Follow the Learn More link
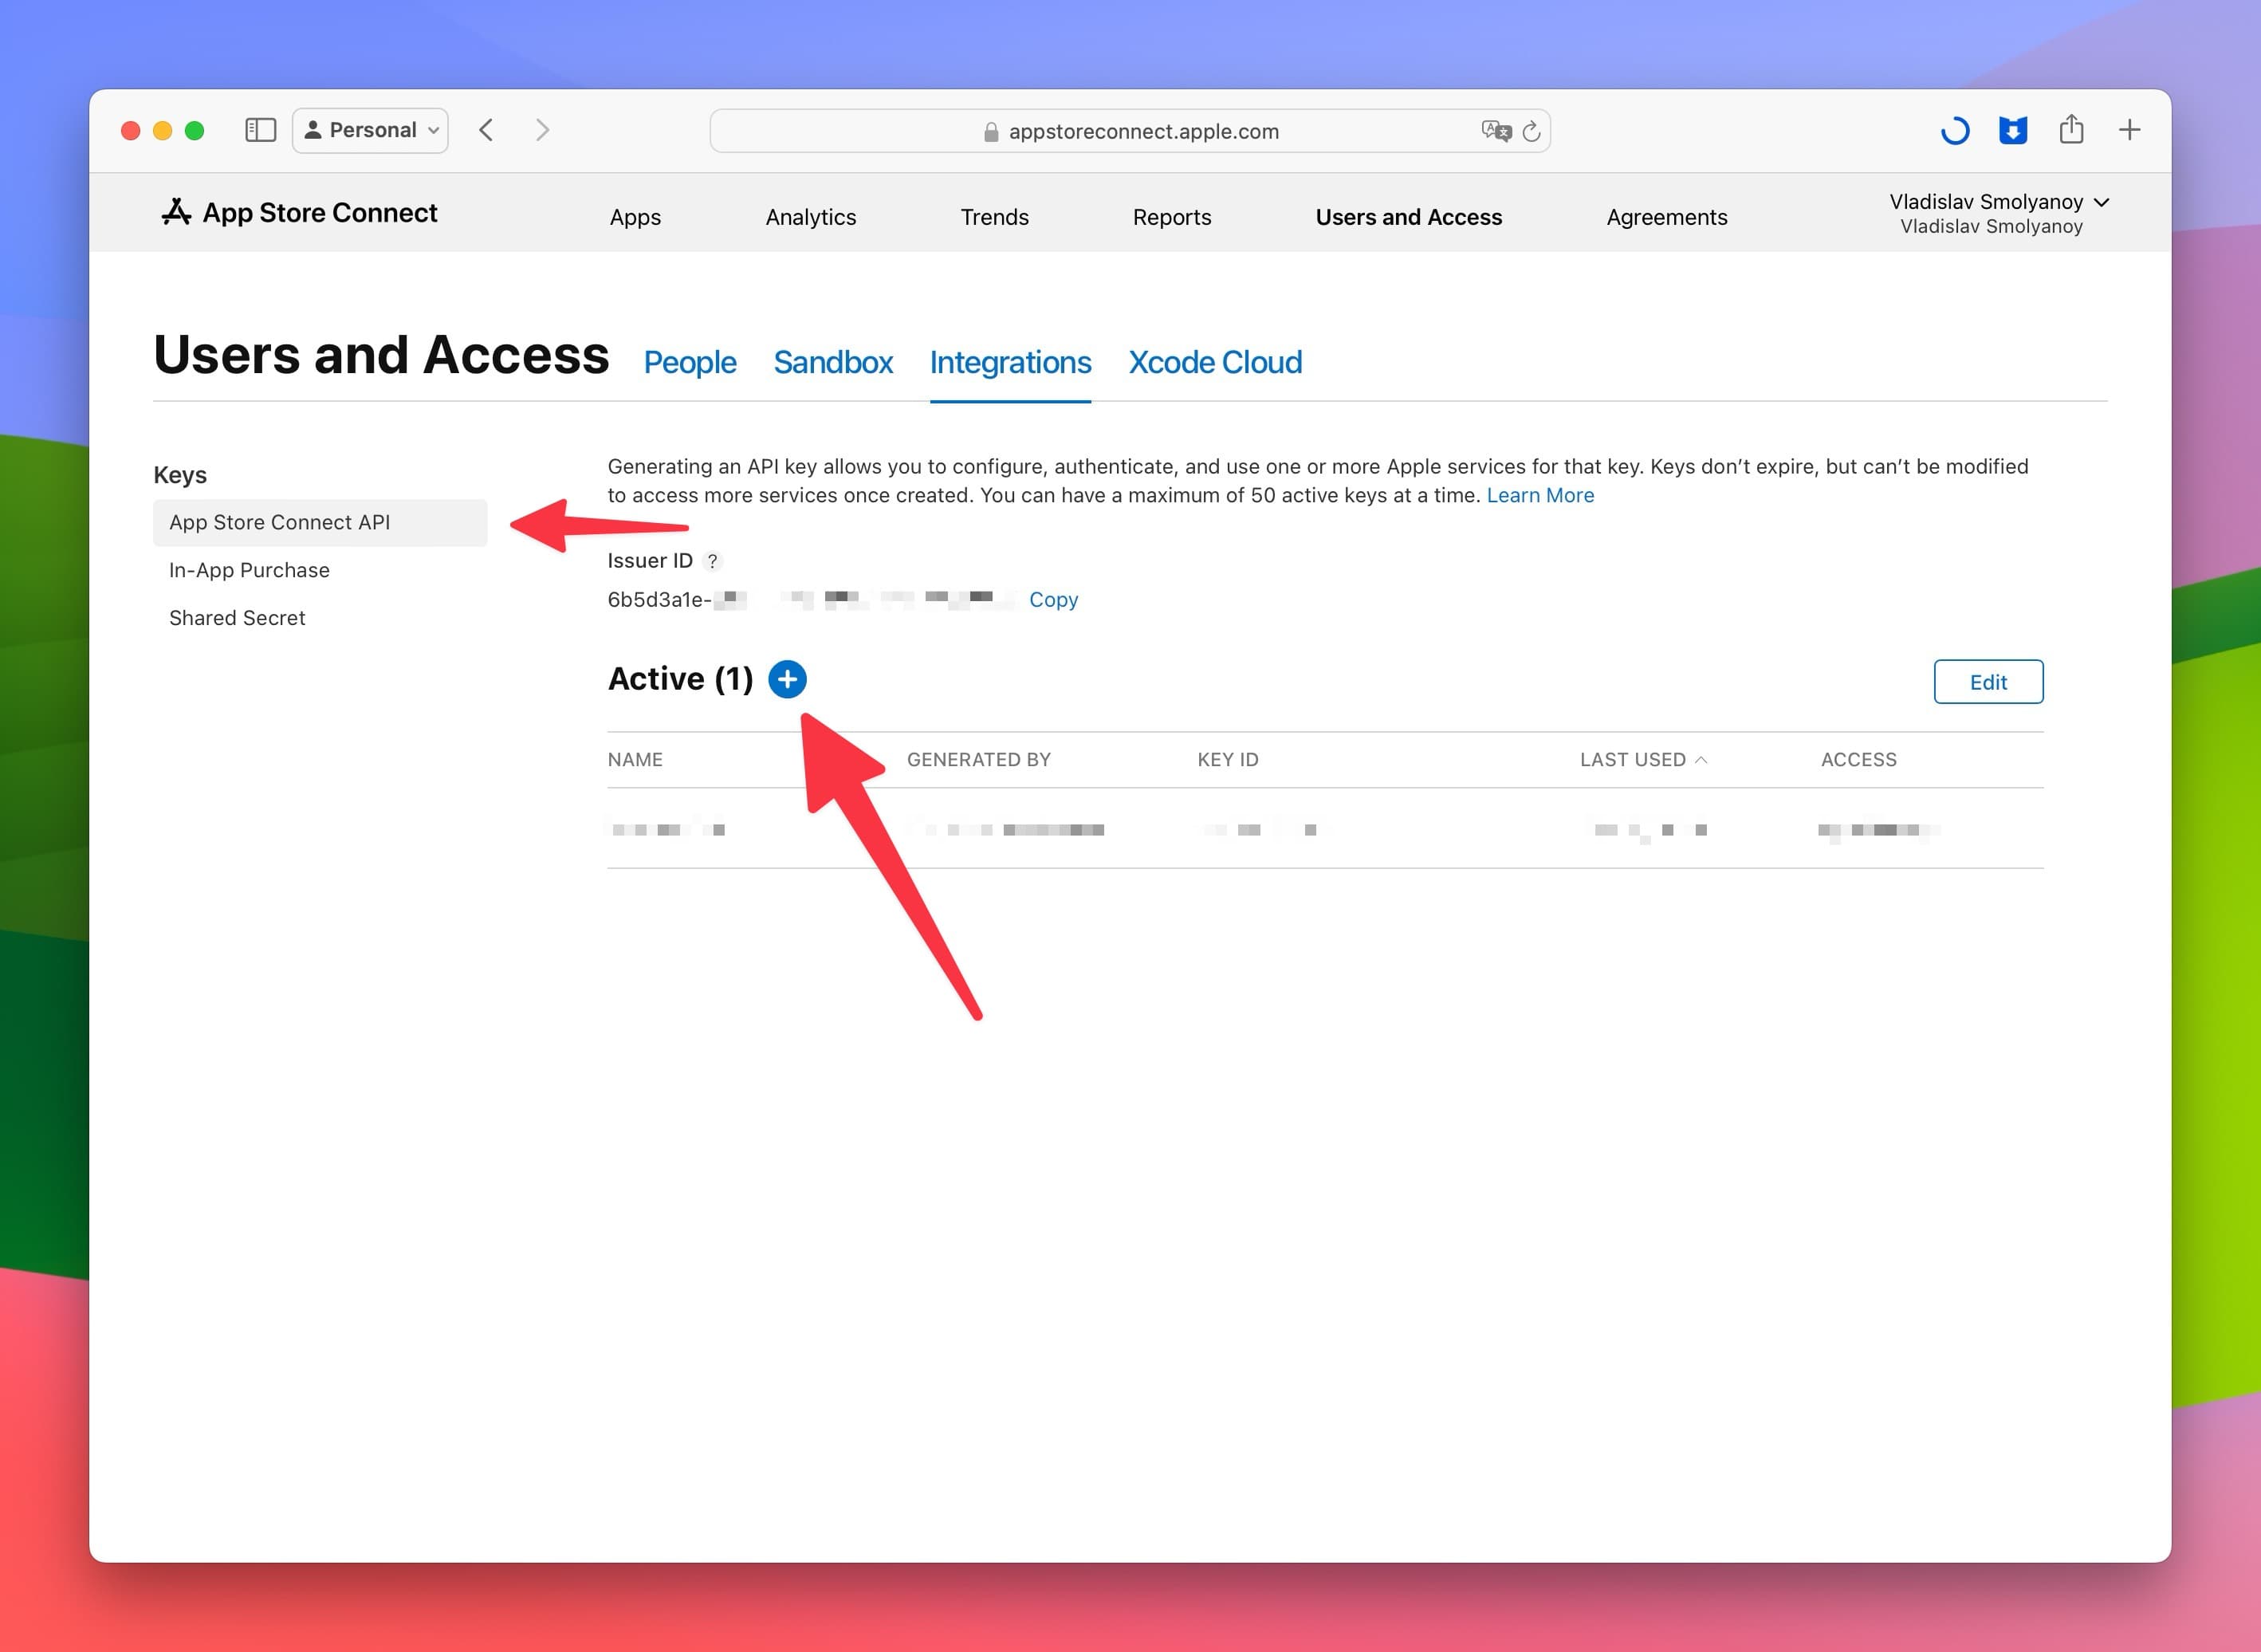 [x=1540, y=495]
